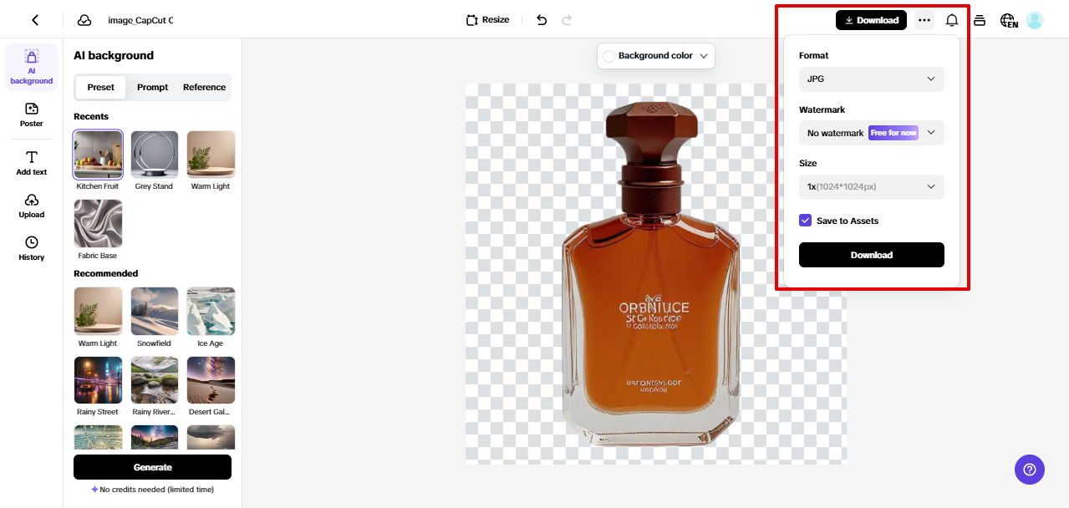Viewport: 1069px width, 508px height.
Task: Click the cloud save status icon
Action: [84, 20]
